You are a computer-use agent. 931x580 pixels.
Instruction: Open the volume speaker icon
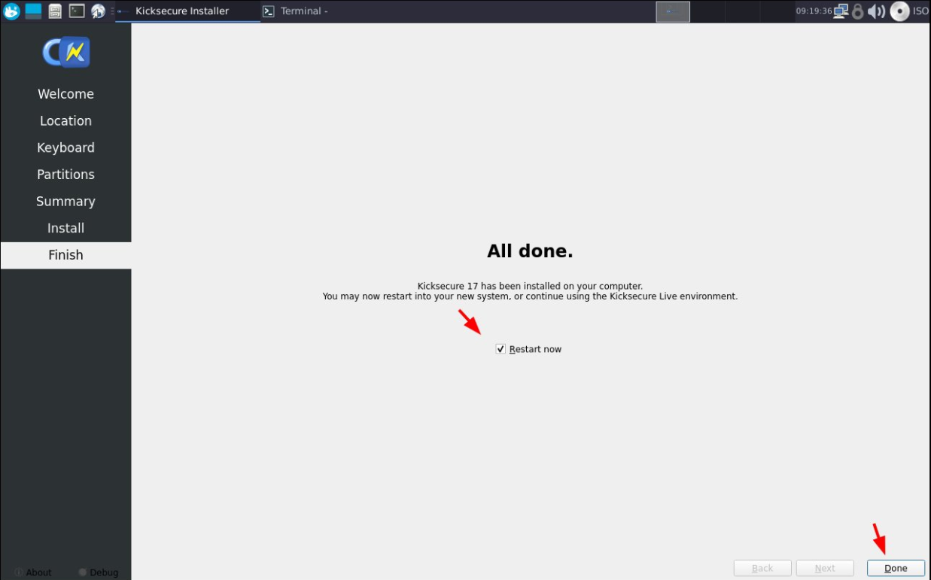(875, 11)
